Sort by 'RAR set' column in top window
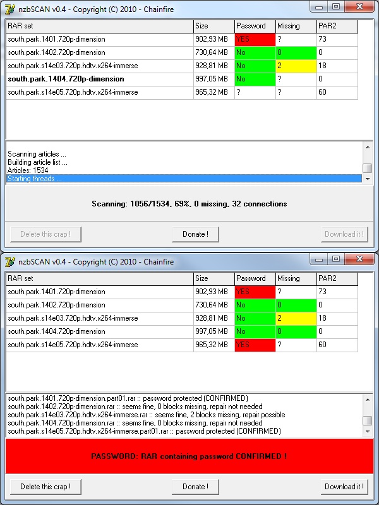 tap(100, 26)
